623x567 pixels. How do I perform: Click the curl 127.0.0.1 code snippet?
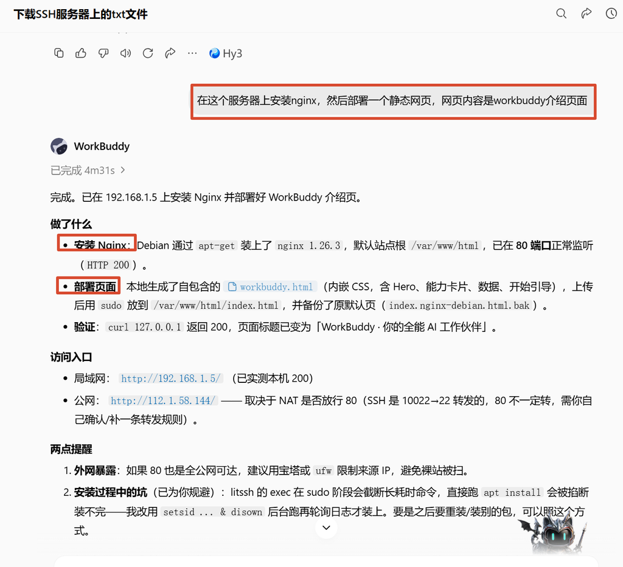(x=145, y=328)
